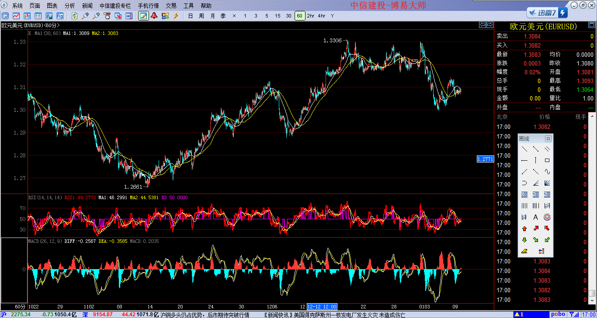Click the right arrow above the chart

(490, 25)
